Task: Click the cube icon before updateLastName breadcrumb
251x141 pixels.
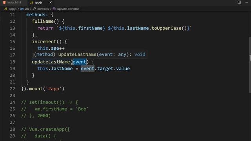Action: coord(54,9)
